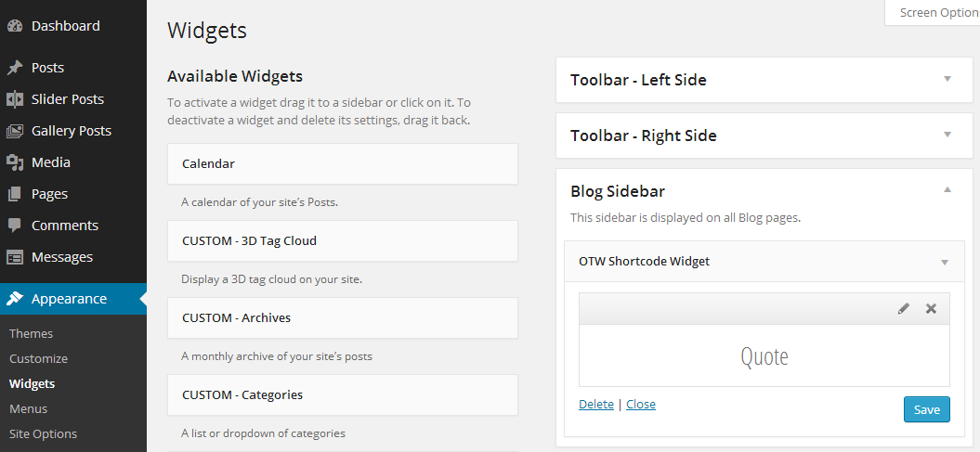The height and width of the screenshot is (452, 980).
Task: Click the Posts pushpin icon
Action: point(14,68)
